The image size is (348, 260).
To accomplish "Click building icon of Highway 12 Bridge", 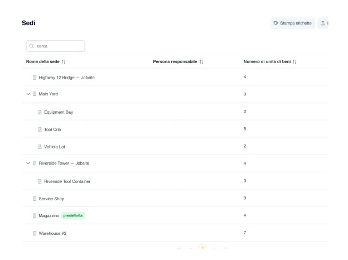I will [x=35, y=78].
